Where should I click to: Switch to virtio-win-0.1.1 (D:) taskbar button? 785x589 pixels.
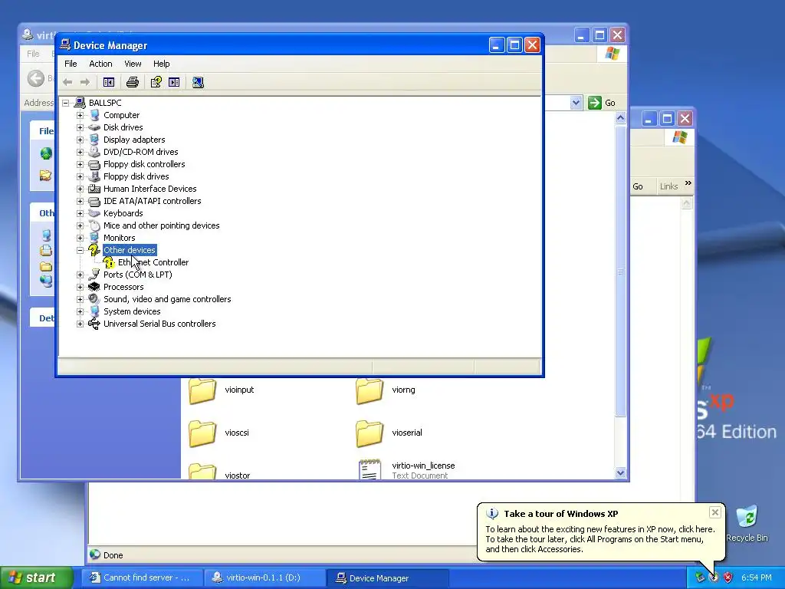(x=264, y=577)
